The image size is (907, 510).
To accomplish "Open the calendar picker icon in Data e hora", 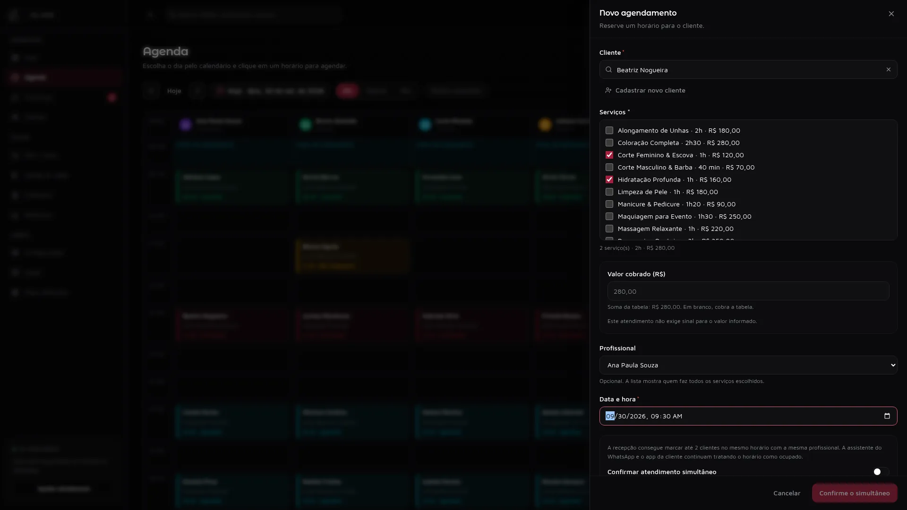I will point(887,416).
